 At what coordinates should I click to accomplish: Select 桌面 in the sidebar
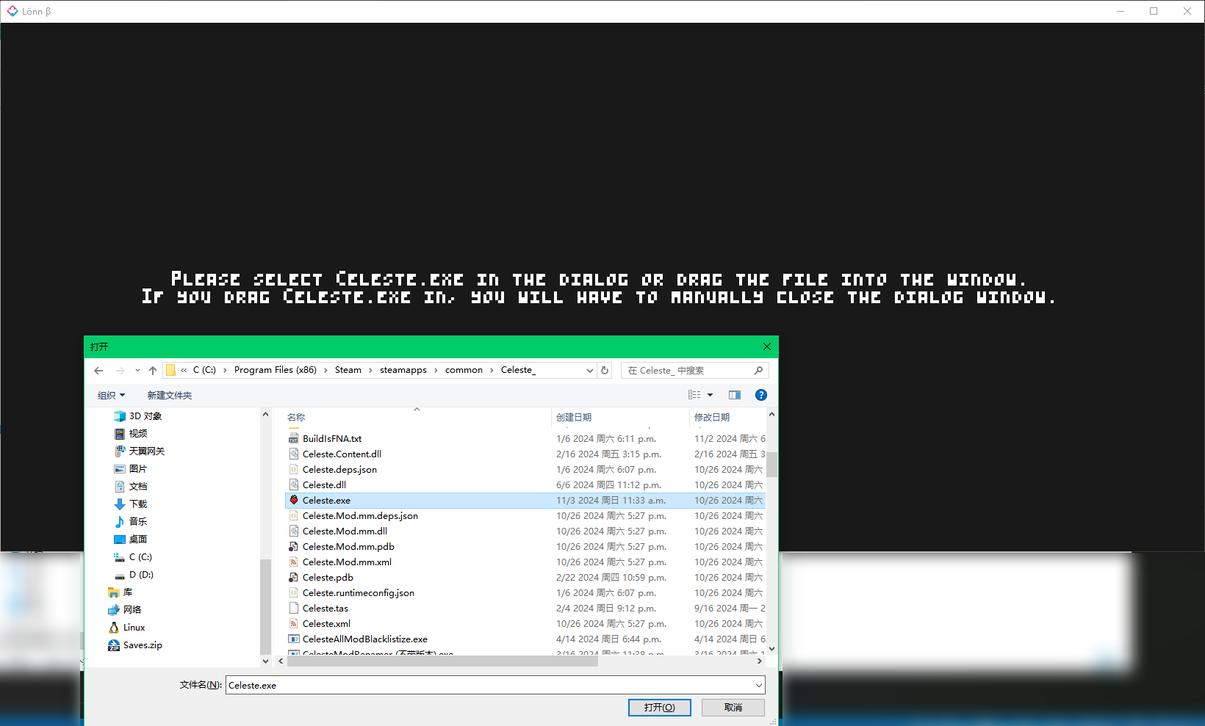pos(131,540)
